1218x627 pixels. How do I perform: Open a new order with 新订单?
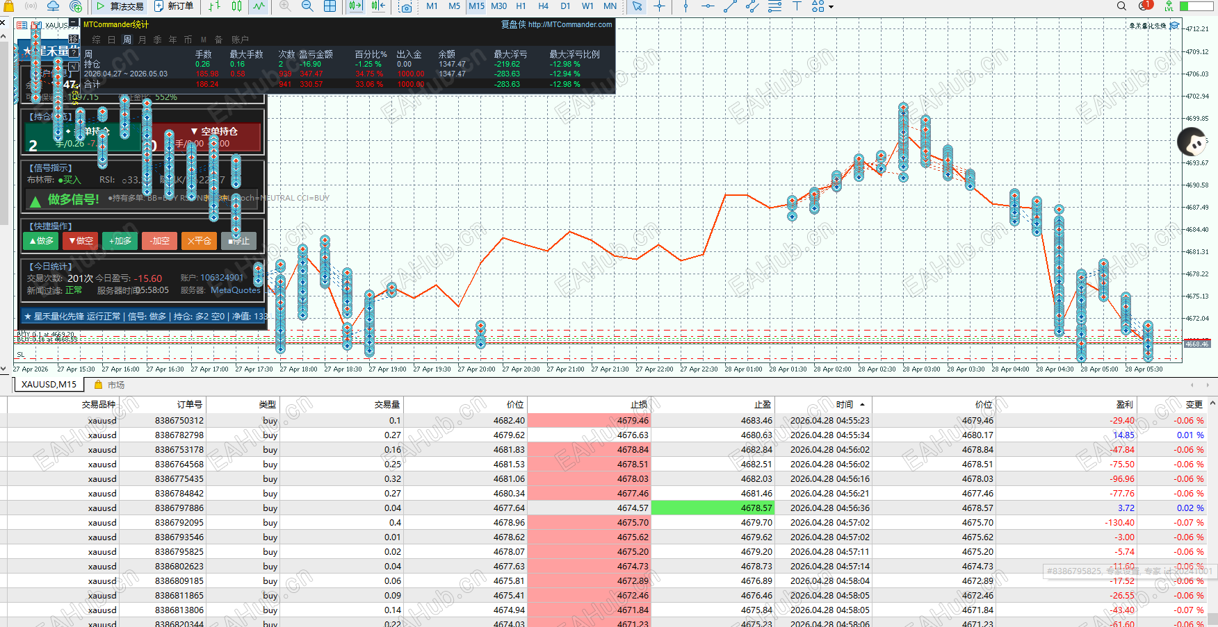pyautogui.click(x=174, y=6)
